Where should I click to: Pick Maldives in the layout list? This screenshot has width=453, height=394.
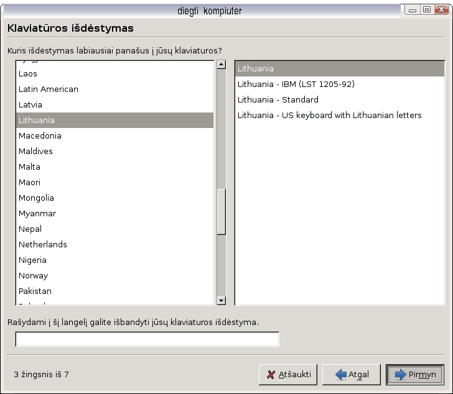pyautogui.click(x=35, y=151)
